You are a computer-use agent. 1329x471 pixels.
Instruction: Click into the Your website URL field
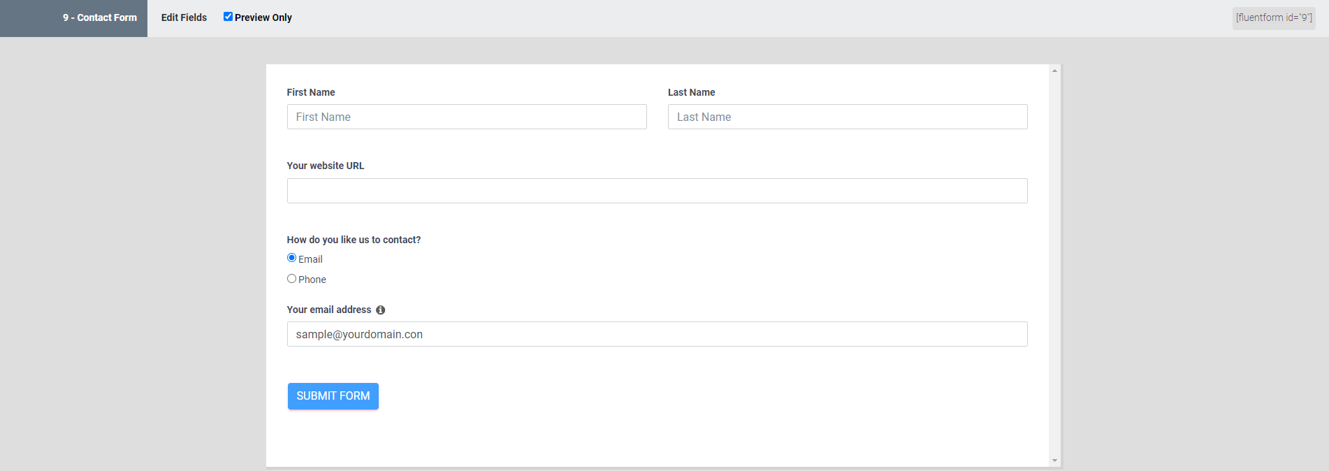(657, 191)
